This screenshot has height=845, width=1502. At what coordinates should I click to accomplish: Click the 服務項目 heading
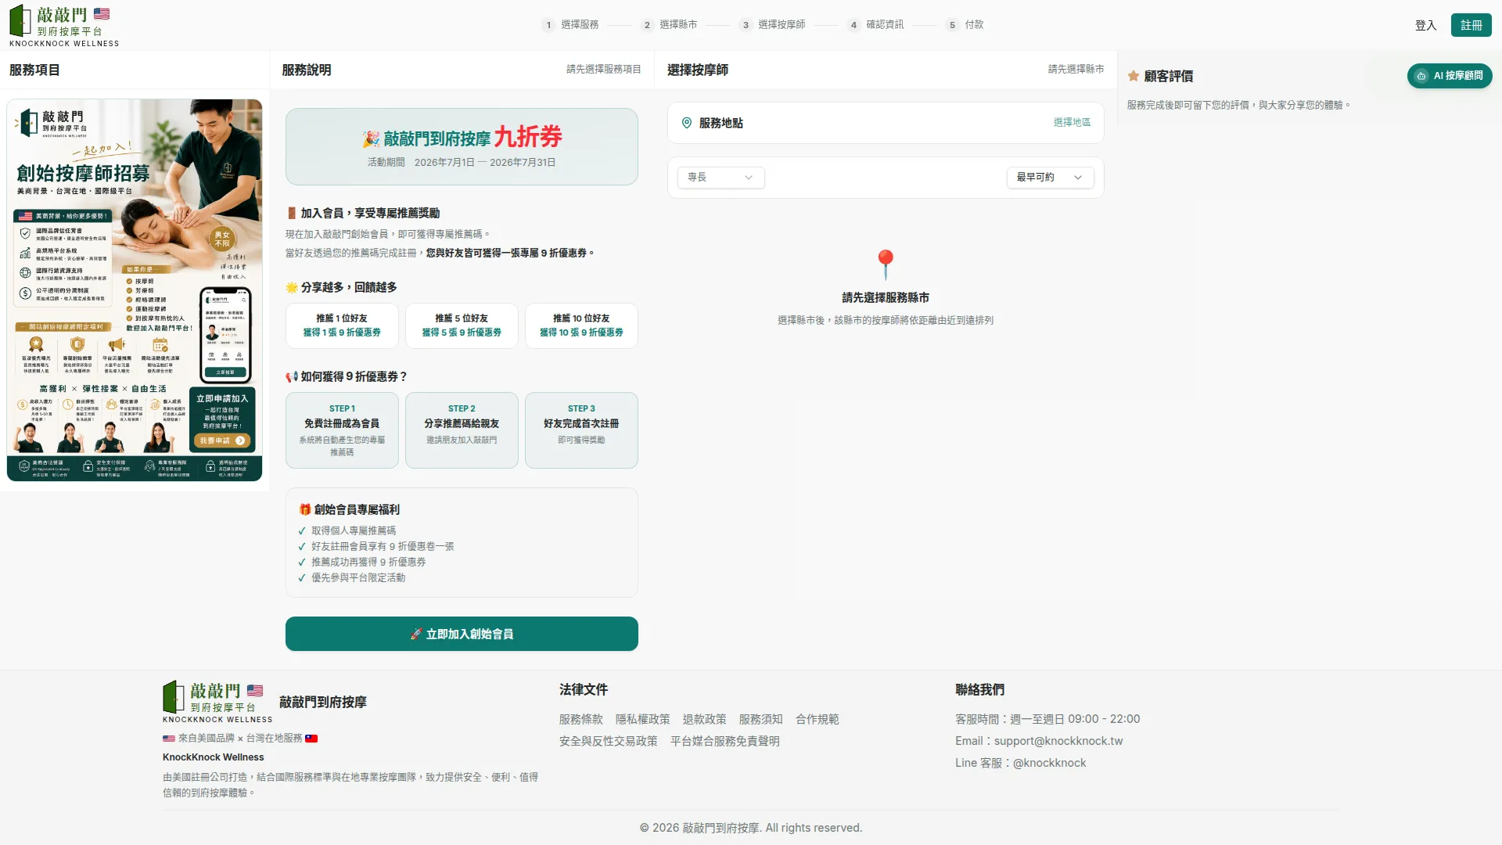[x=34, y=70]
